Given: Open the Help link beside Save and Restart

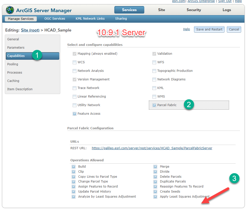Looking at the screenshot, I should point(186,29).
